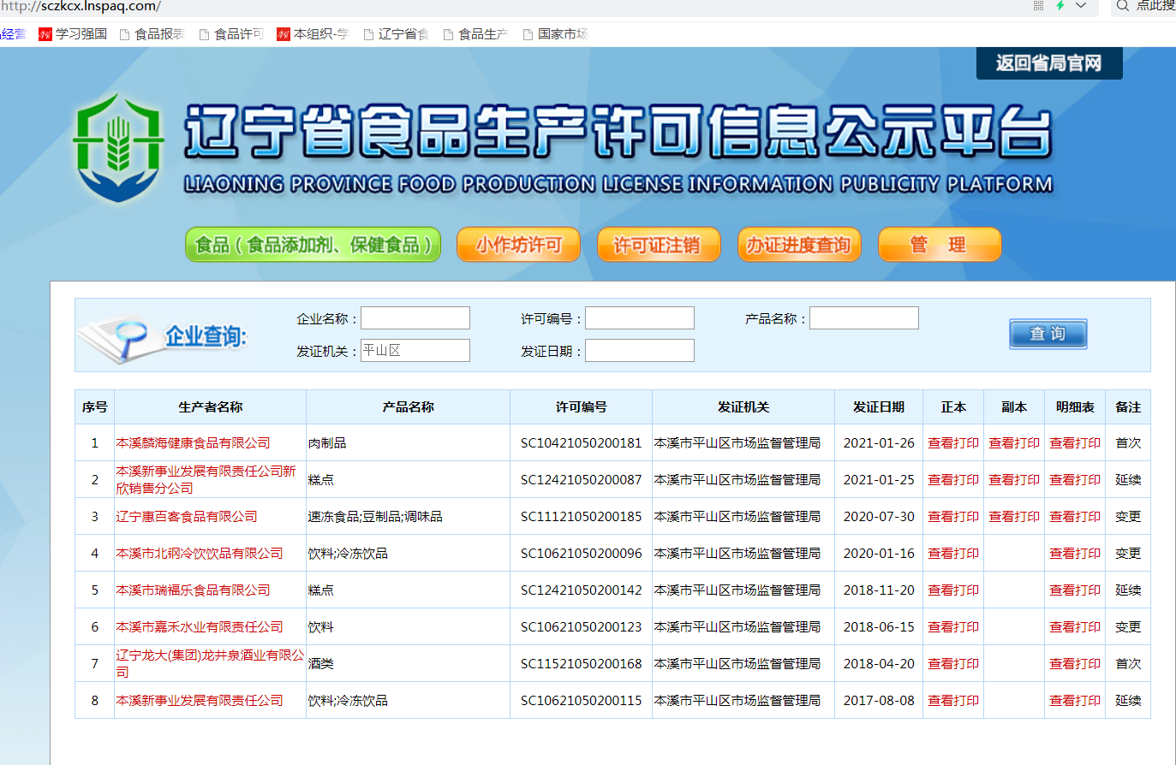Open company link 本溪市北钢冷饮饮品有限公司

[200, 554]
